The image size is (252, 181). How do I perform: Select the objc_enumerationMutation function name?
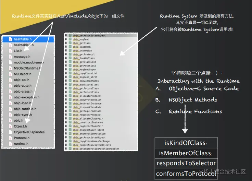pos(89,134)
